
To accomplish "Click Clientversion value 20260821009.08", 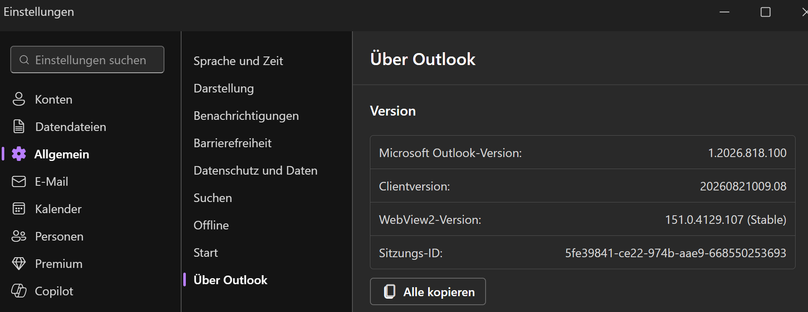I will point(743,186).
